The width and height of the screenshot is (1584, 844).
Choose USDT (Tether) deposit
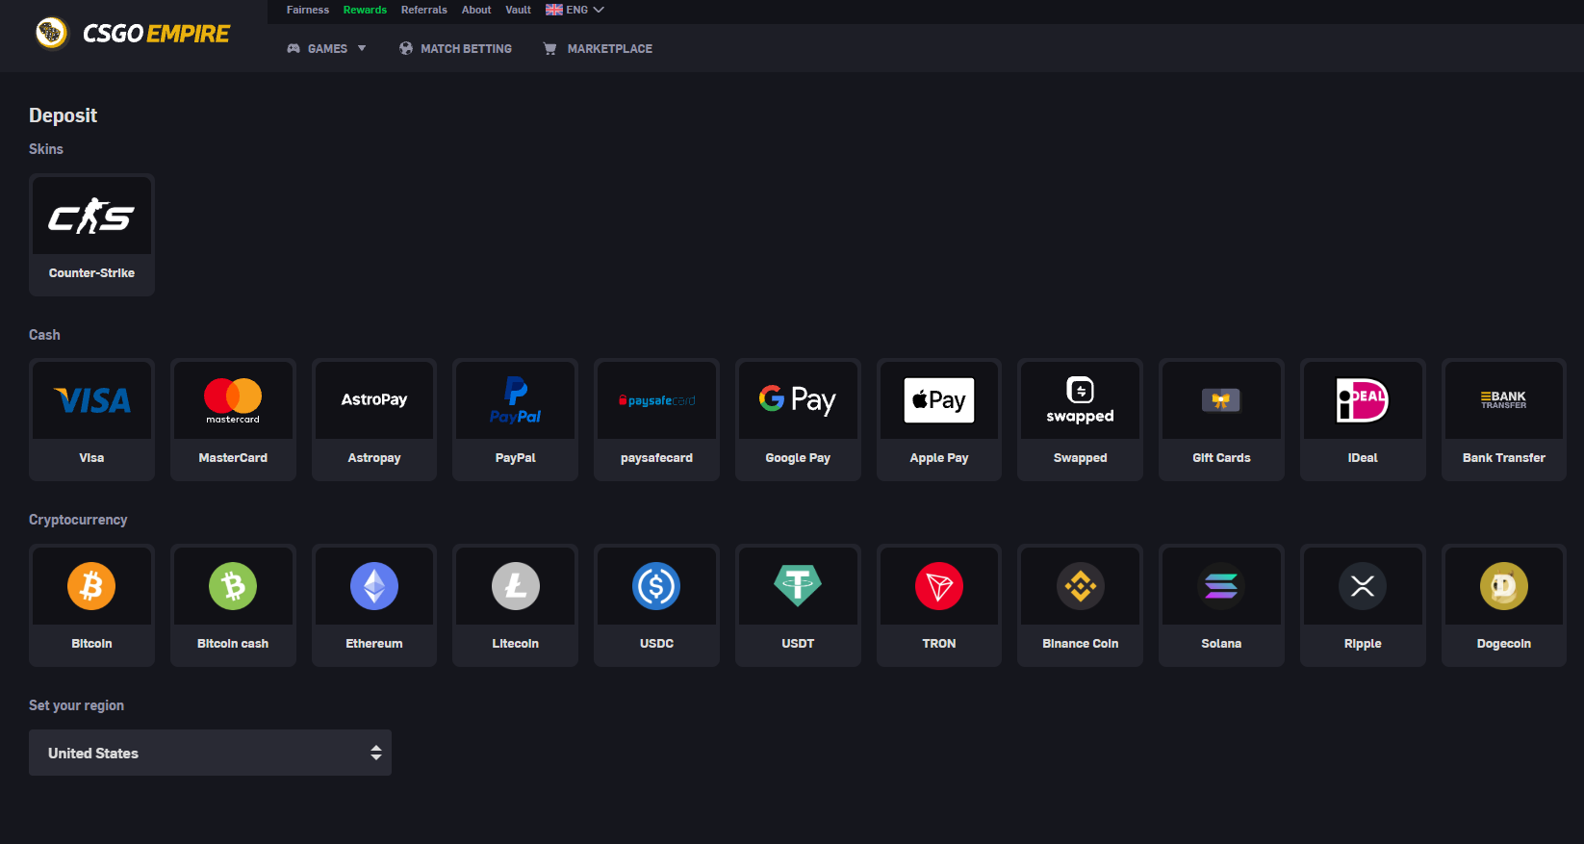coord(798,605)
